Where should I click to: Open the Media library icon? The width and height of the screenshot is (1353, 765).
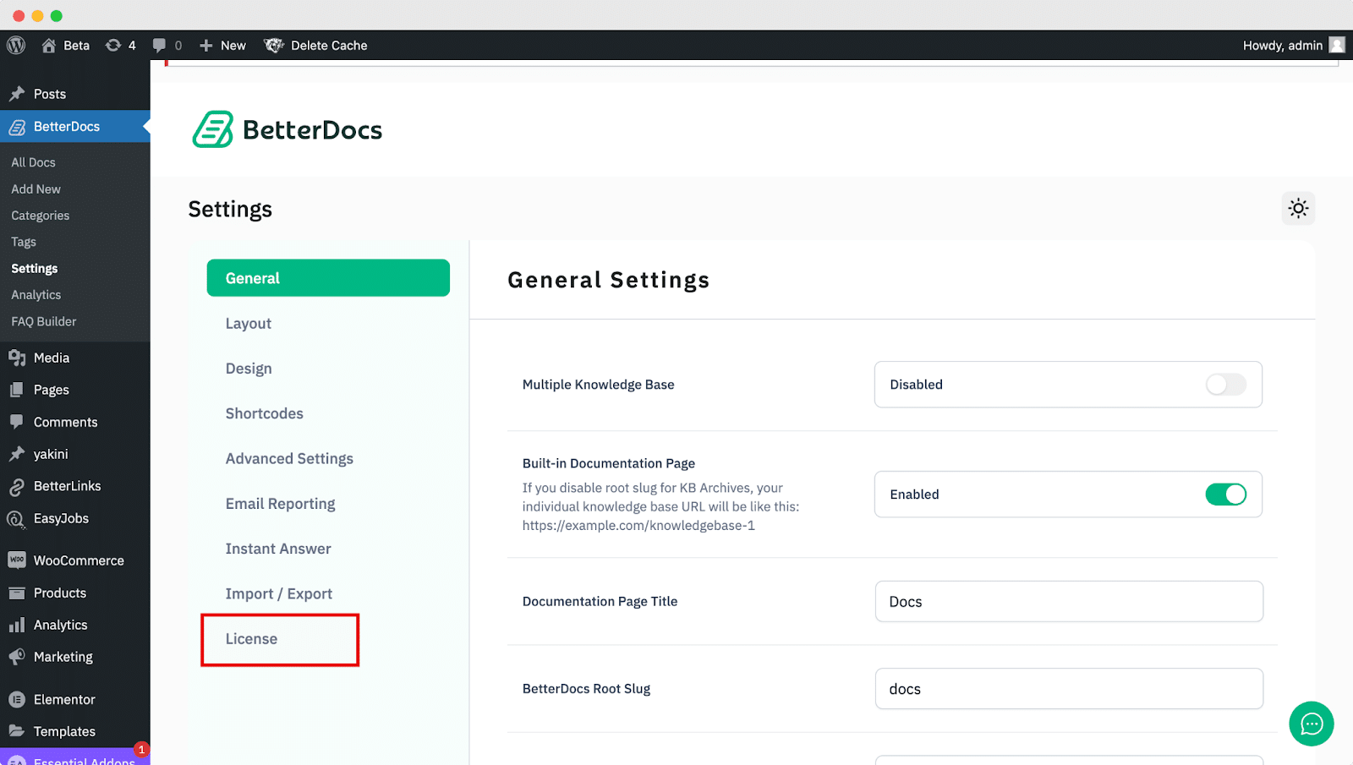[17, 357]
